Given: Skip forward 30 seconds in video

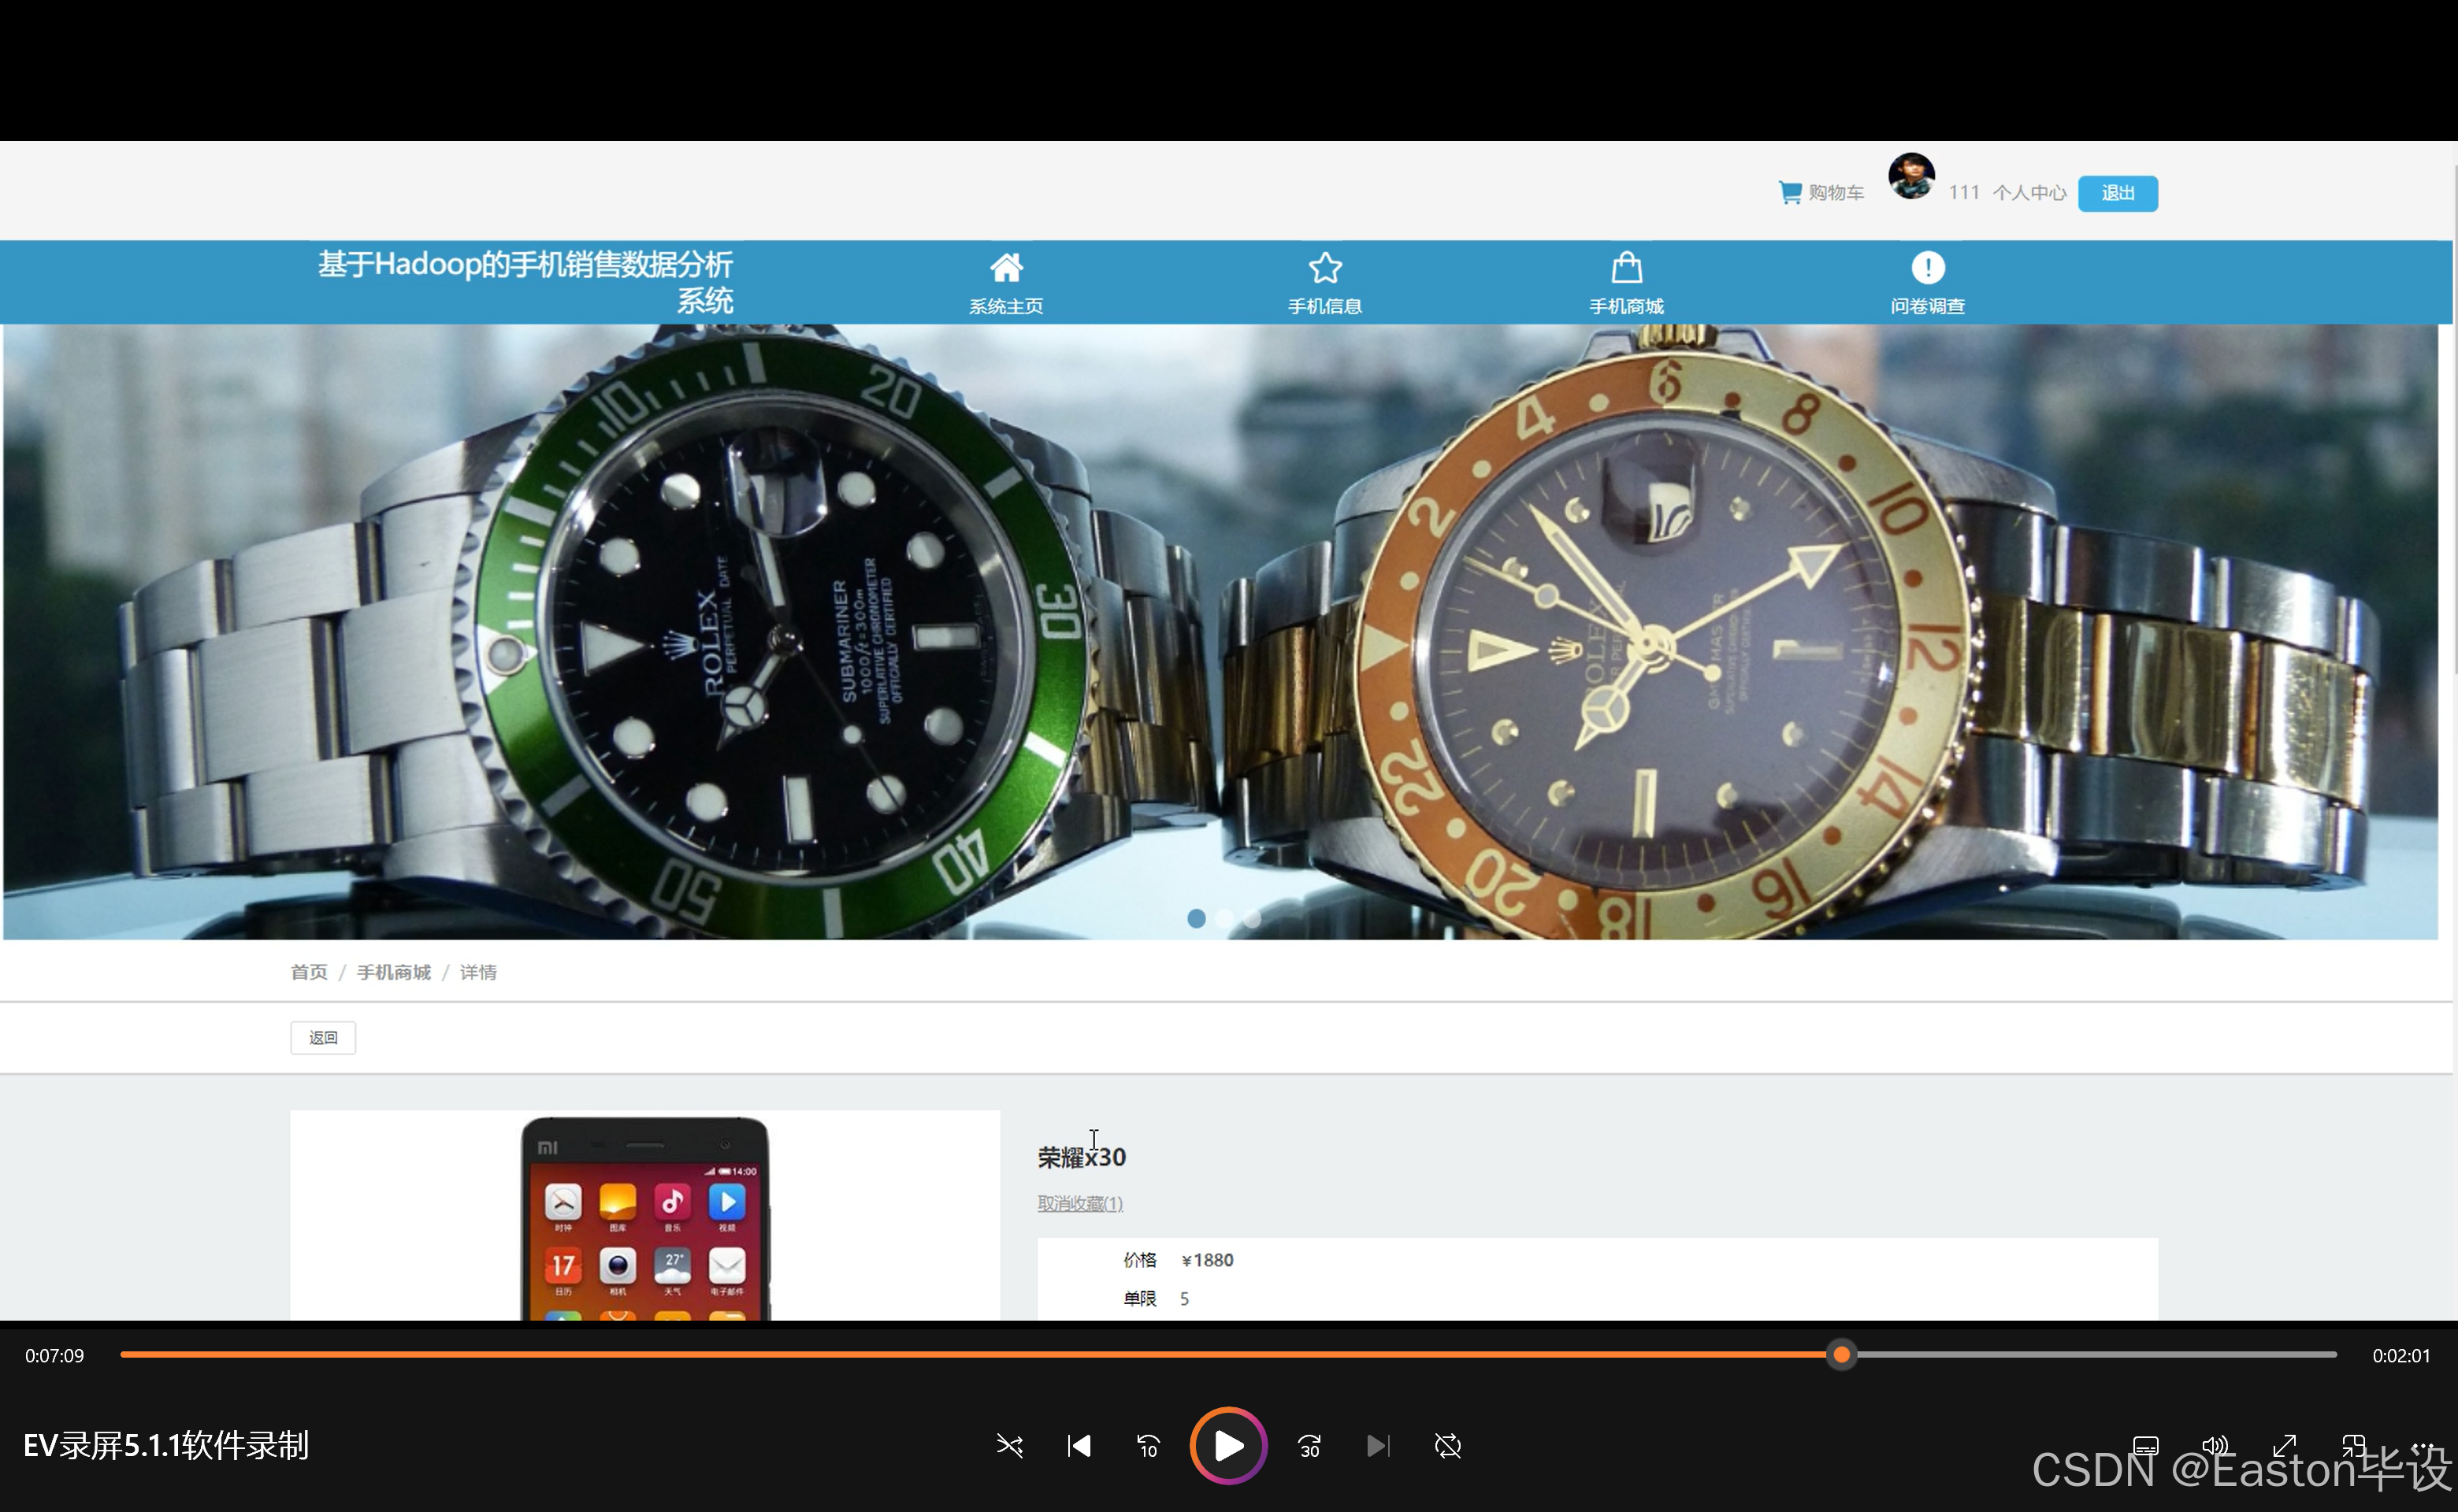Looking at the screenshot, I should (x=1309, y=1446).
